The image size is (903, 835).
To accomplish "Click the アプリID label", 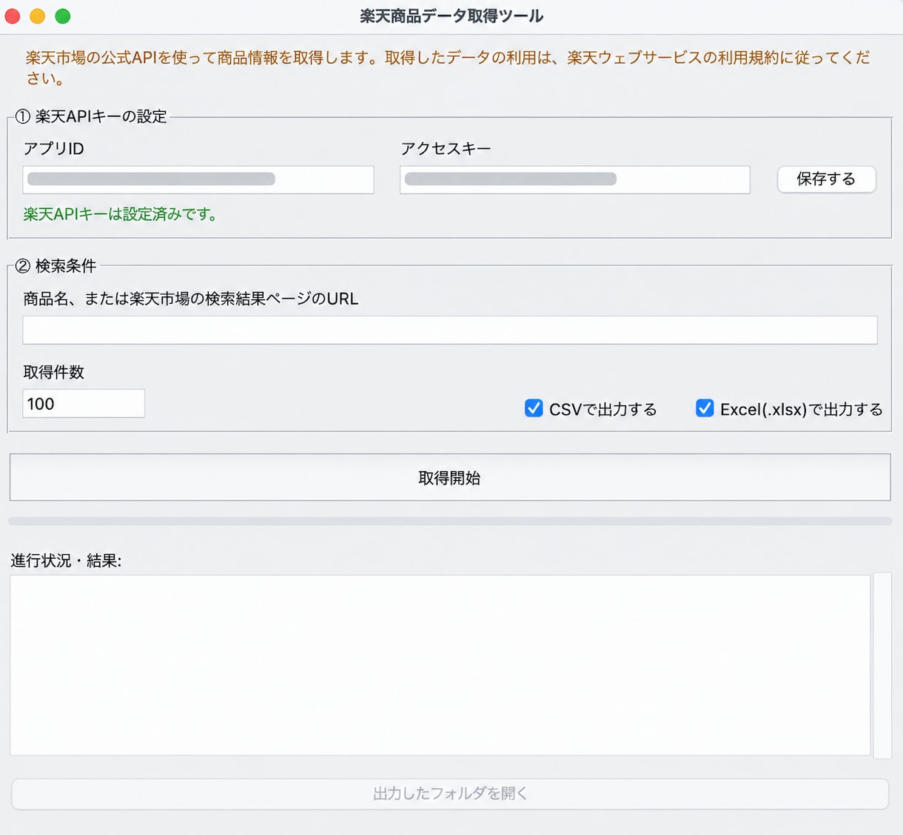I will (x=54, y=149).
